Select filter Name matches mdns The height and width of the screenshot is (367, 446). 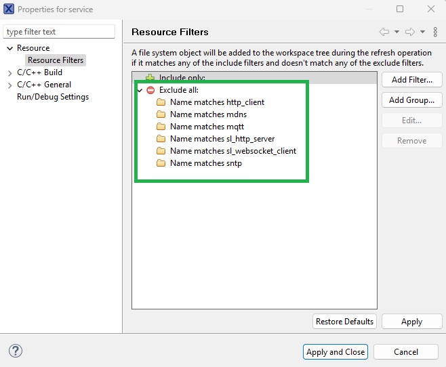tap(209, 114)
